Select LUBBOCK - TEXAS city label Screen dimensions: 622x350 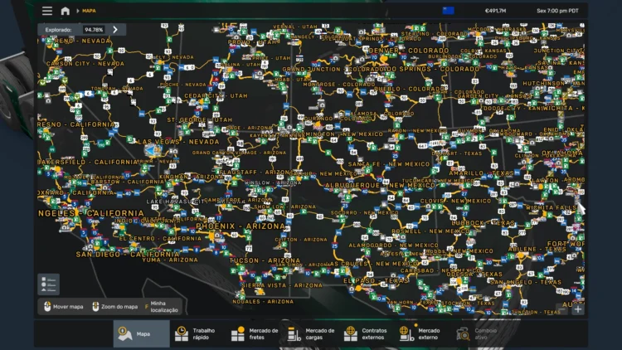(484, 223)
